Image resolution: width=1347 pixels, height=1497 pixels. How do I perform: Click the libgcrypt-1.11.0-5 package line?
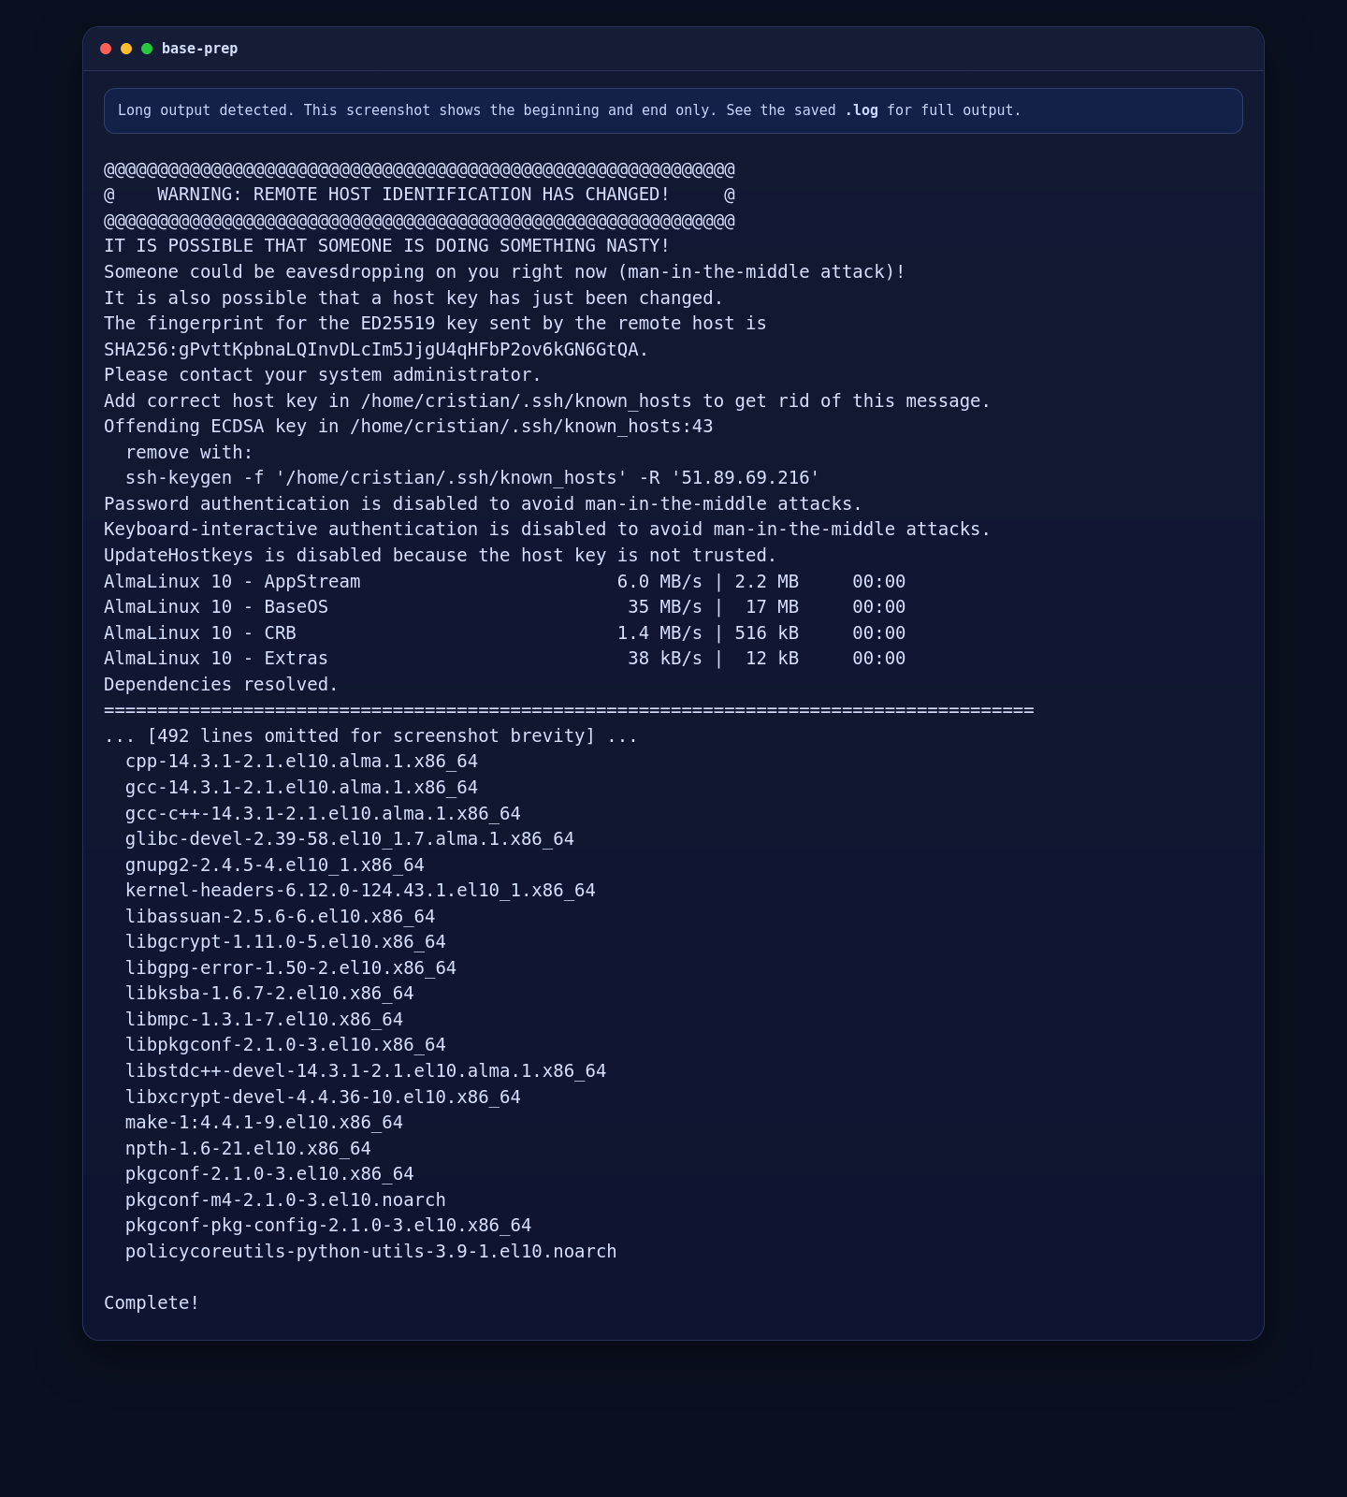285,942
